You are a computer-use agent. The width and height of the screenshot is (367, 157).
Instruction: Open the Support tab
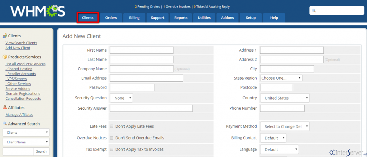158,18
